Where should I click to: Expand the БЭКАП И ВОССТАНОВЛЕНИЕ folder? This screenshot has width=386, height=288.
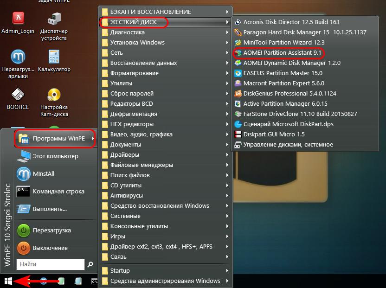pos(166,12)
